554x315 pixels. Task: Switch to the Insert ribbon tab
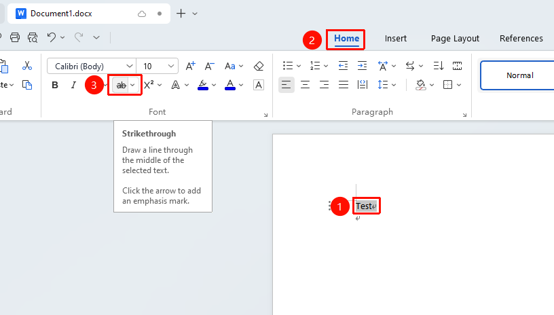(x=396, y=39)
